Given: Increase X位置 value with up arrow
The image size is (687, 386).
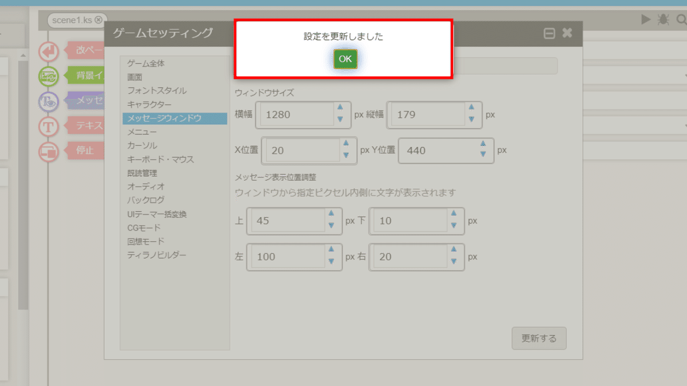Looking at the screenshot, I should 346,144.
